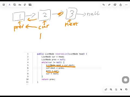
Task: Tap the floating gray assistive round button
Action: click(125, 80)
